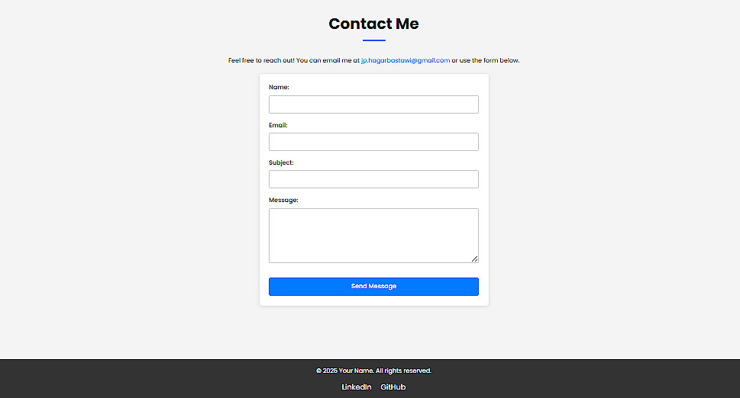Select the Subject input box
Image resolution: width=740 pixels, height=398 pixels.
[x=373, y=179]
